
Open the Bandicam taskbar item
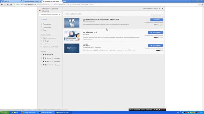coord(46,112)
